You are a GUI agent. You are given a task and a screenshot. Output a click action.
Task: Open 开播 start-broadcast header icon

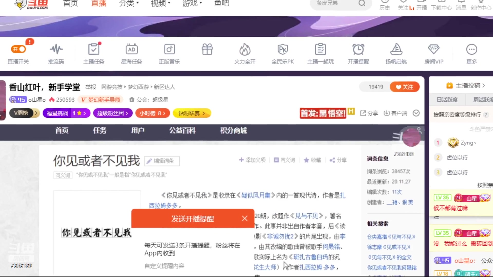[x=422, y=5]
